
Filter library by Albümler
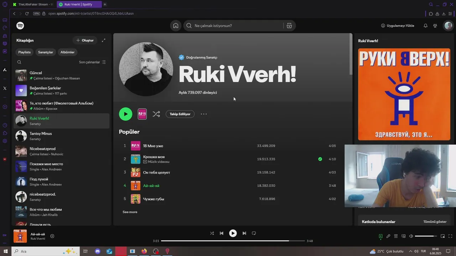point(67,52)
